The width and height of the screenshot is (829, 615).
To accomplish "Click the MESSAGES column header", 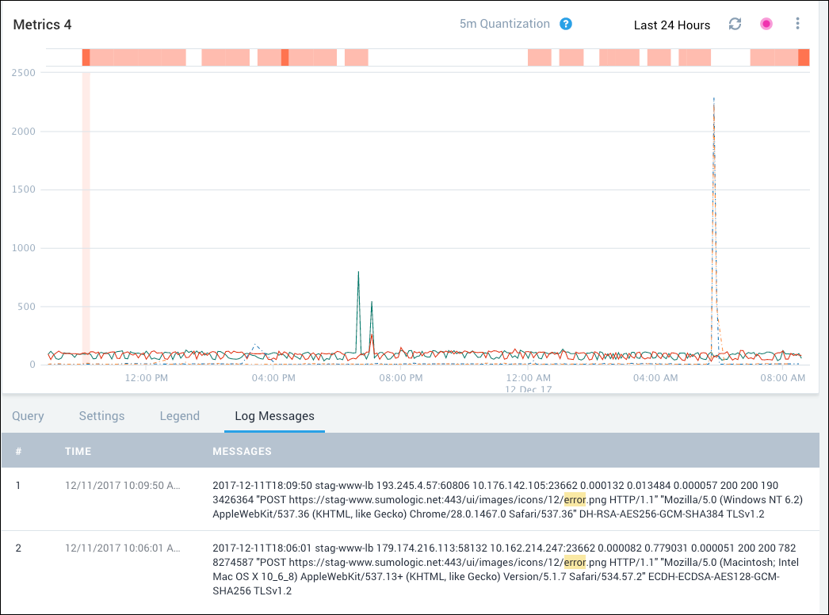I will 242,451.
